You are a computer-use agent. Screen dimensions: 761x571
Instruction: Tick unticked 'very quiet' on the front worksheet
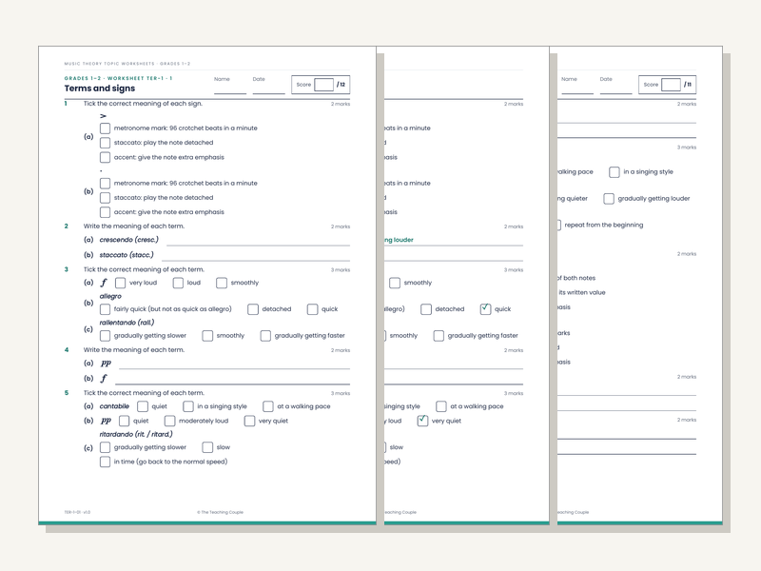pyautogui.click(x=249, y=421)
